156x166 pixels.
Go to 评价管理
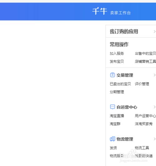[x=142, y=84]
